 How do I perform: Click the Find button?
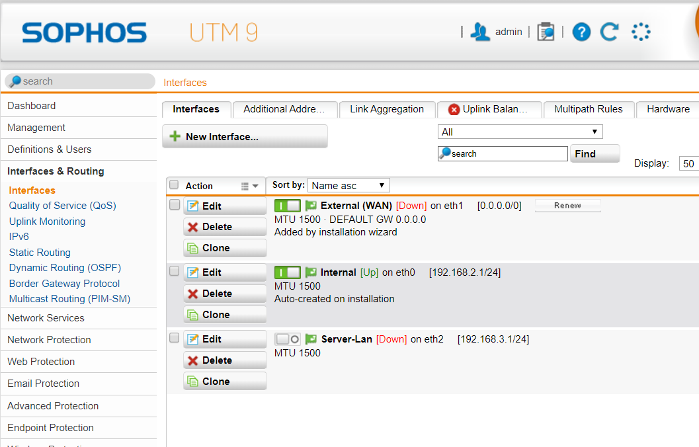pyautogui.click(x=595, y=154)
